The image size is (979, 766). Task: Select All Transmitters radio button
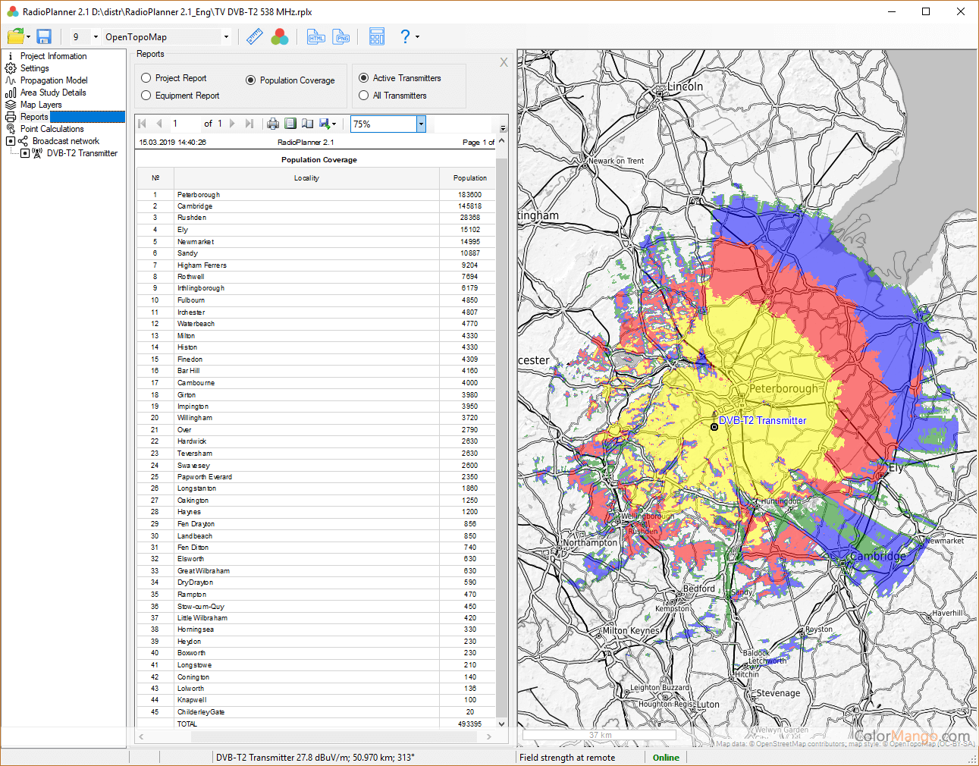[x=364, y=96]
